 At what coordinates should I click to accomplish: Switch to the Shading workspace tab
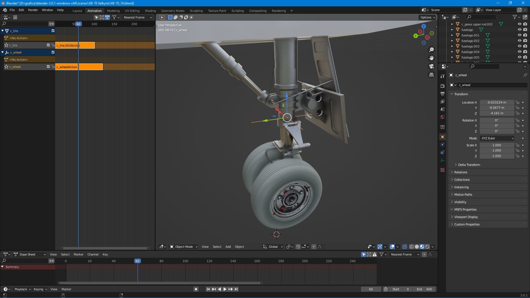[150, 11]
